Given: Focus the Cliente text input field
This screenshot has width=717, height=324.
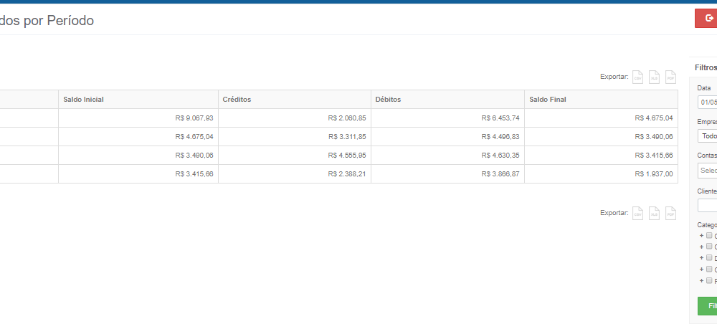Looking at the screenshot, I should coord(707,206).
